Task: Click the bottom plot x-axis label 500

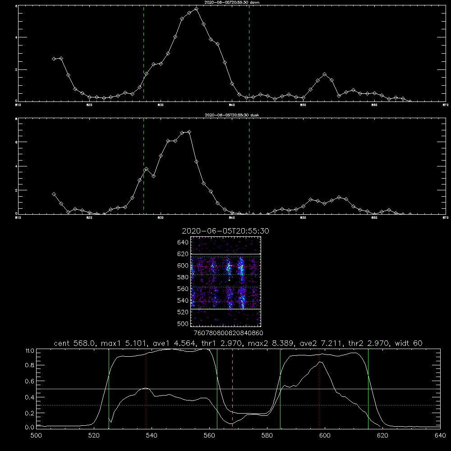Action: (x=36, y=436)
